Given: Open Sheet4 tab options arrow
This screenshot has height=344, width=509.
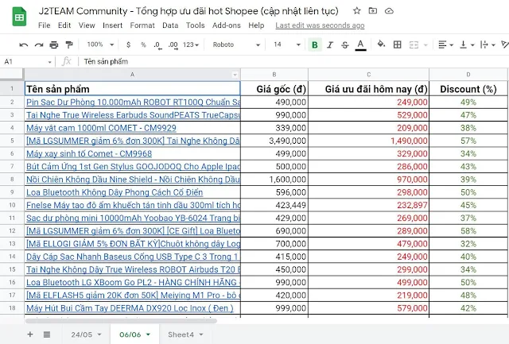Looking at the screenshot, I should [201, 334].
